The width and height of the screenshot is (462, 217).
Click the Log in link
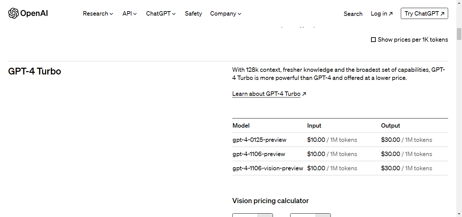382,14
